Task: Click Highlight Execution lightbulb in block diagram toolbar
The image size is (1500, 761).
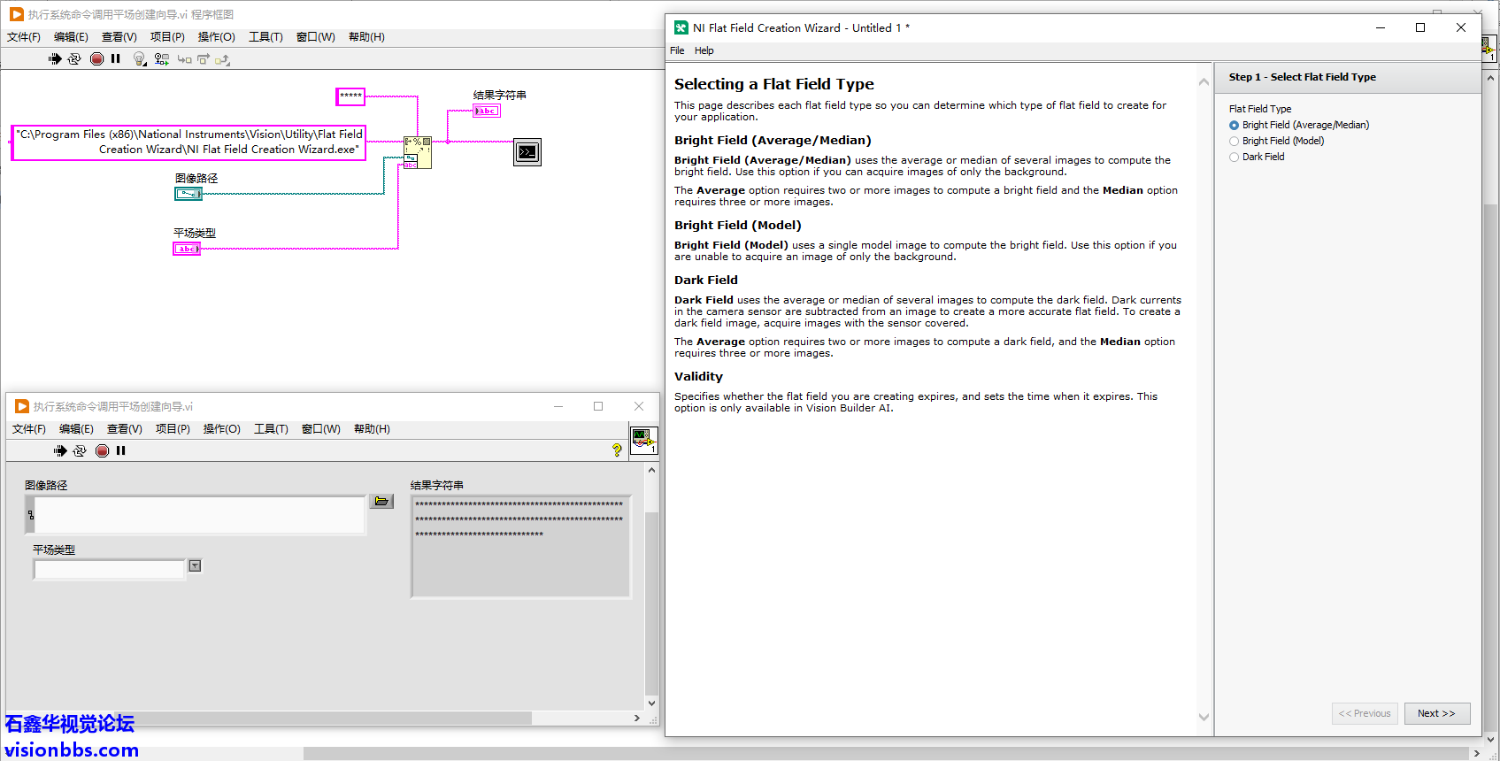Action: click(x=139, y=58)
